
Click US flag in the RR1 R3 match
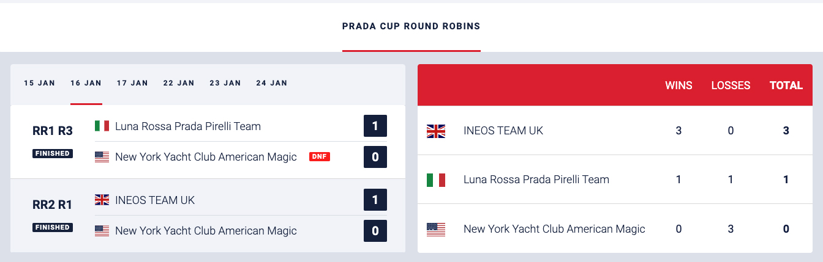102,157
